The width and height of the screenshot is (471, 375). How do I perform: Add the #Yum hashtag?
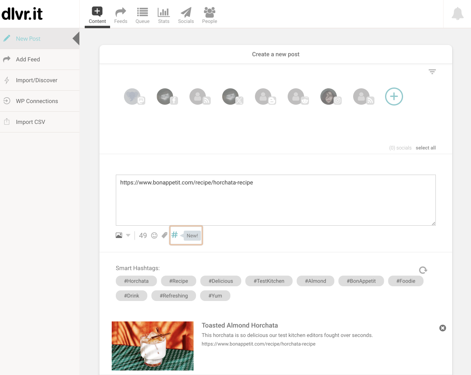(x=215, y=296)
